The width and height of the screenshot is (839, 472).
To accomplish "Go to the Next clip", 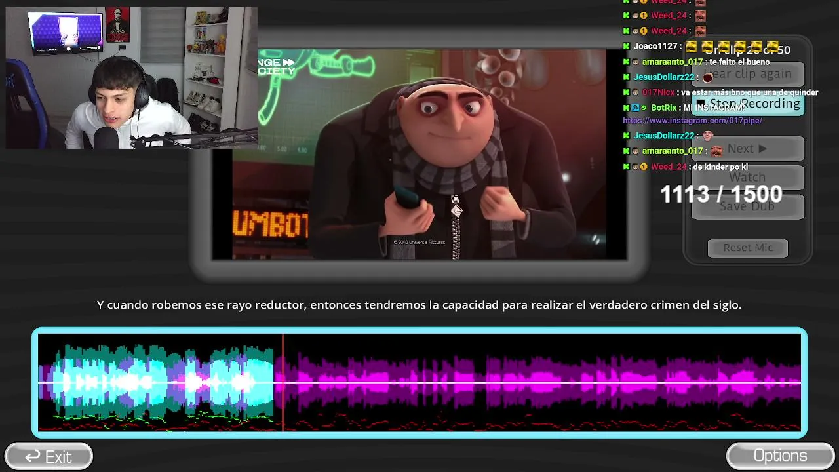I will pos(747,149).
